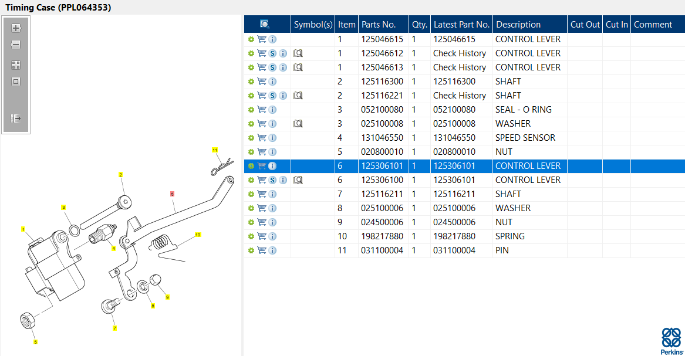Open info for part 125046613
Viewport: 685px width, 356px height.
[x=283, y=67]
